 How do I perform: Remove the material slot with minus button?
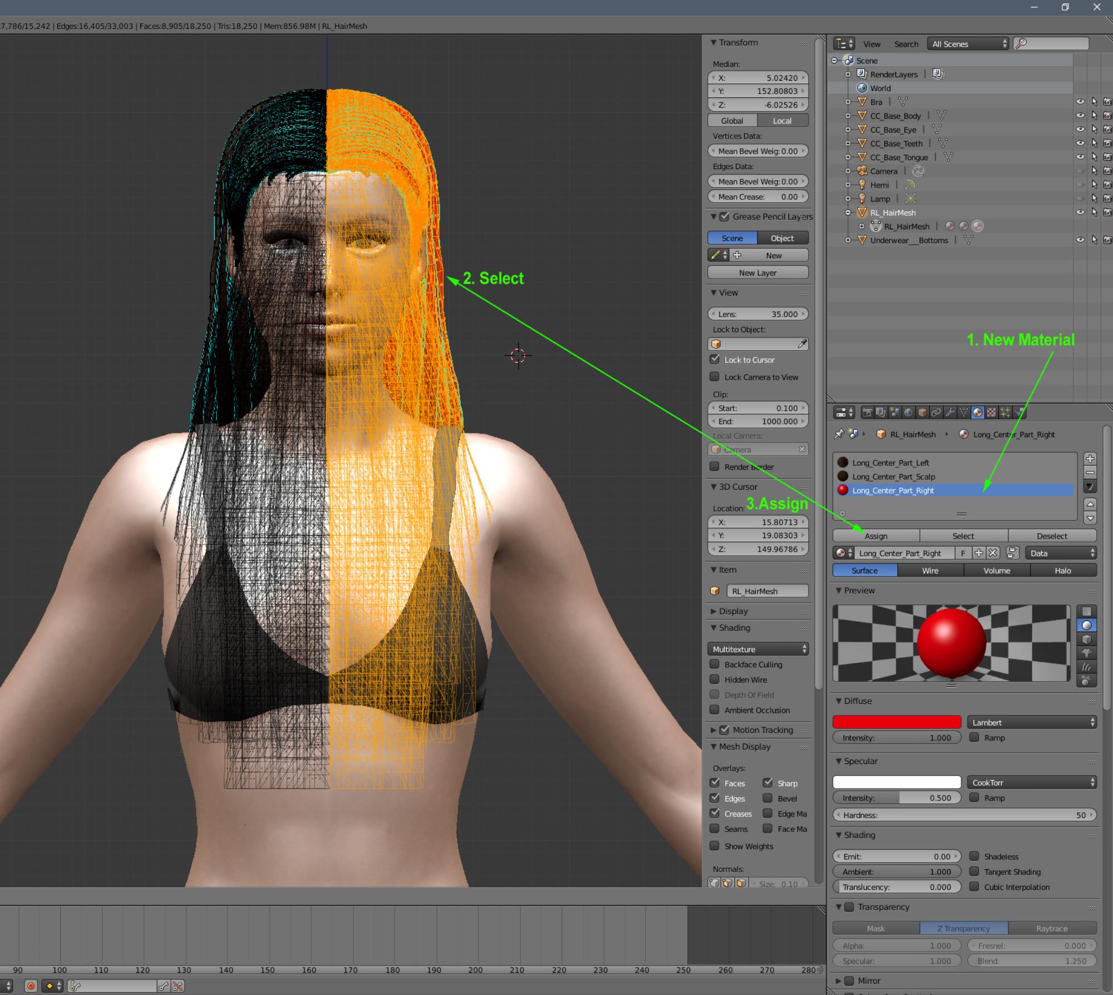[x=1090, y=473]
